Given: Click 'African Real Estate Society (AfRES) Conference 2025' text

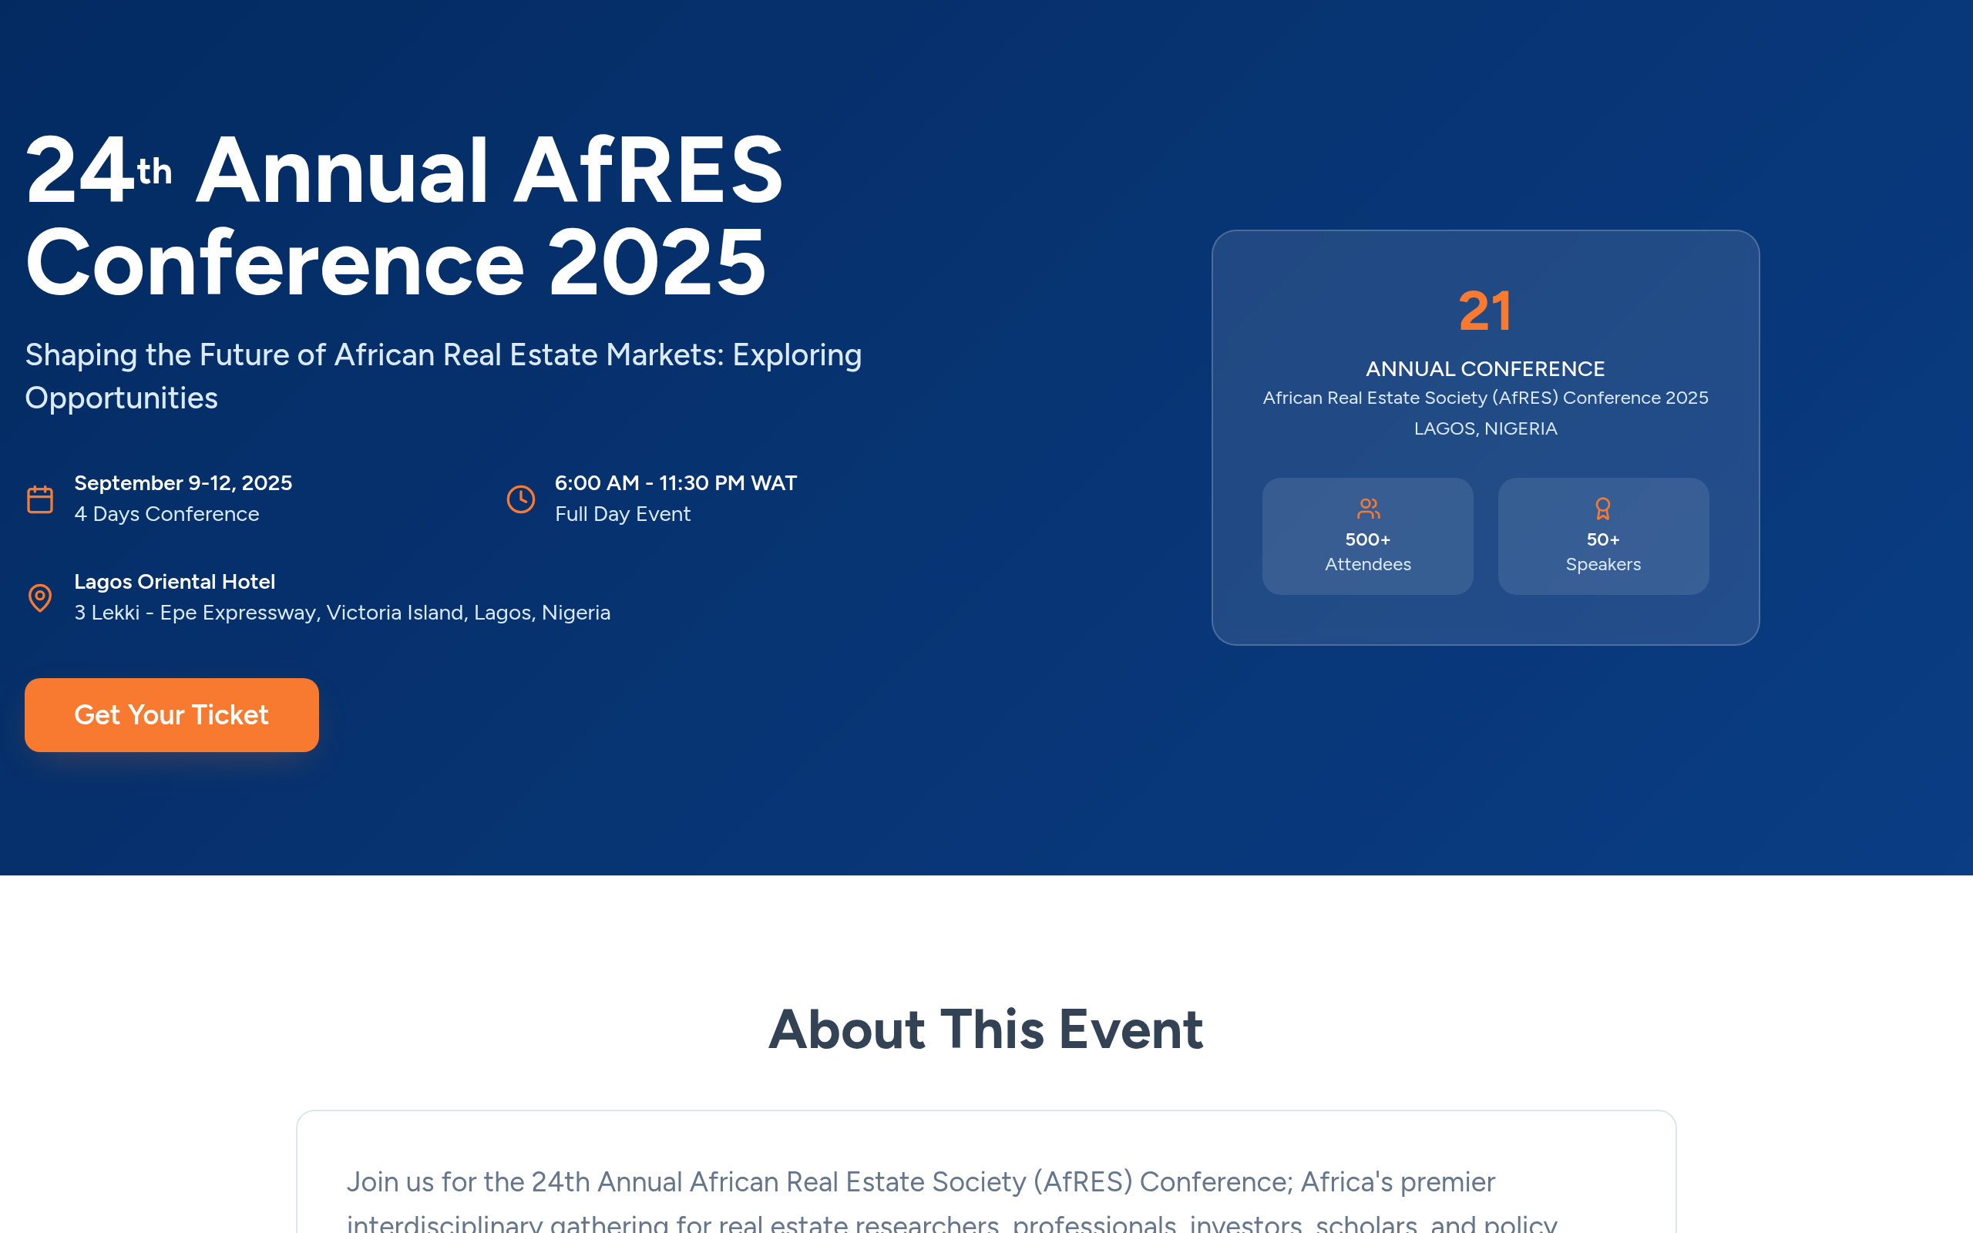Looking at the screenshot, I should tap(1485, 398).
